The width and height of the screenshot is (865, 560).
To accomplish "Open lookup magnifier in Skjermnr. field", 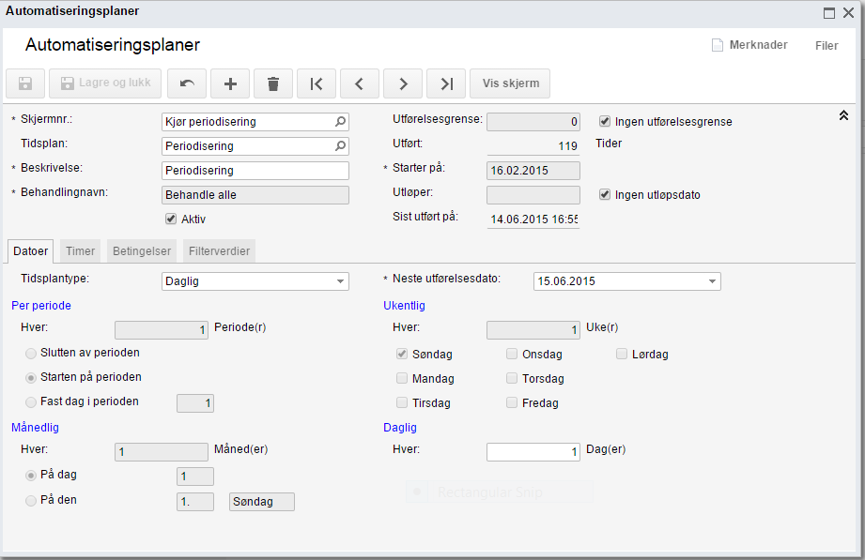I will [340, 122].
